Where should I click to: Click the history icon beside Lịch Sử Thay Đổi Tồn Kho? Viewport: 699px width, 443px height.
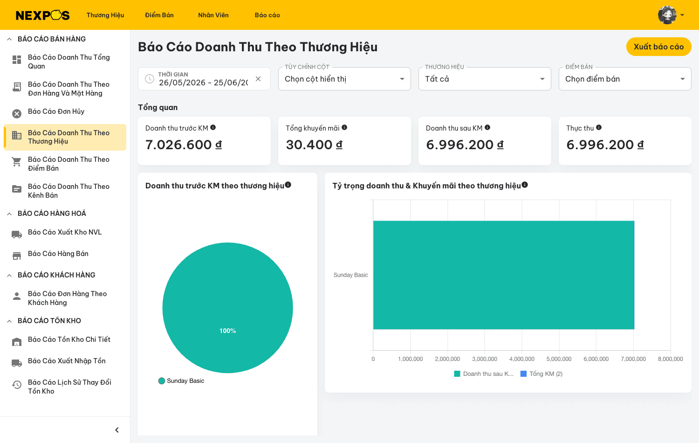(x=17, y=385)
